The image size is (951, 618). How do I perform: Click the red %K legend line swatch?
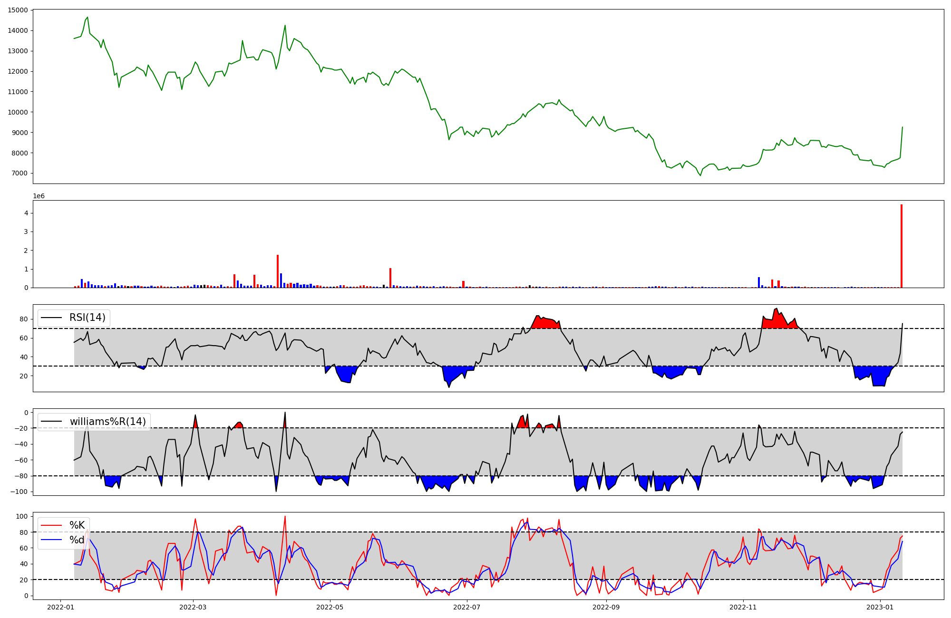pyautogui.click(x=52, y=525)
